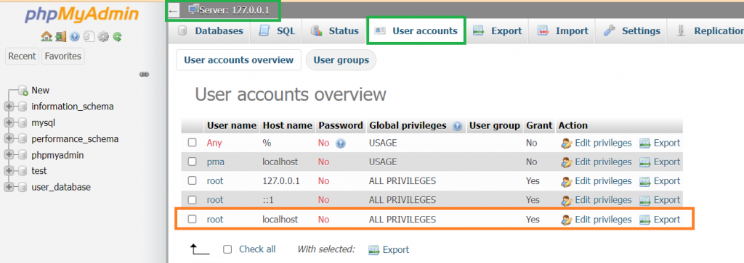This screenshot has height=263, width=744.
Task: Open the User groups sub-tab
Action: (x=341, y=60)
